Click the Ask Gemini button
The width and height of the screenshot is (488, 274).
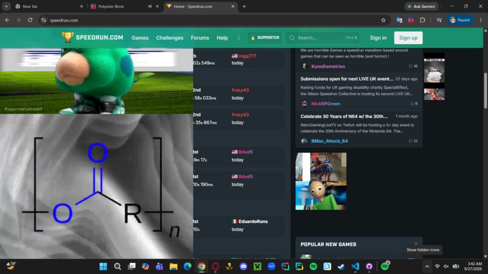[421, 6]
